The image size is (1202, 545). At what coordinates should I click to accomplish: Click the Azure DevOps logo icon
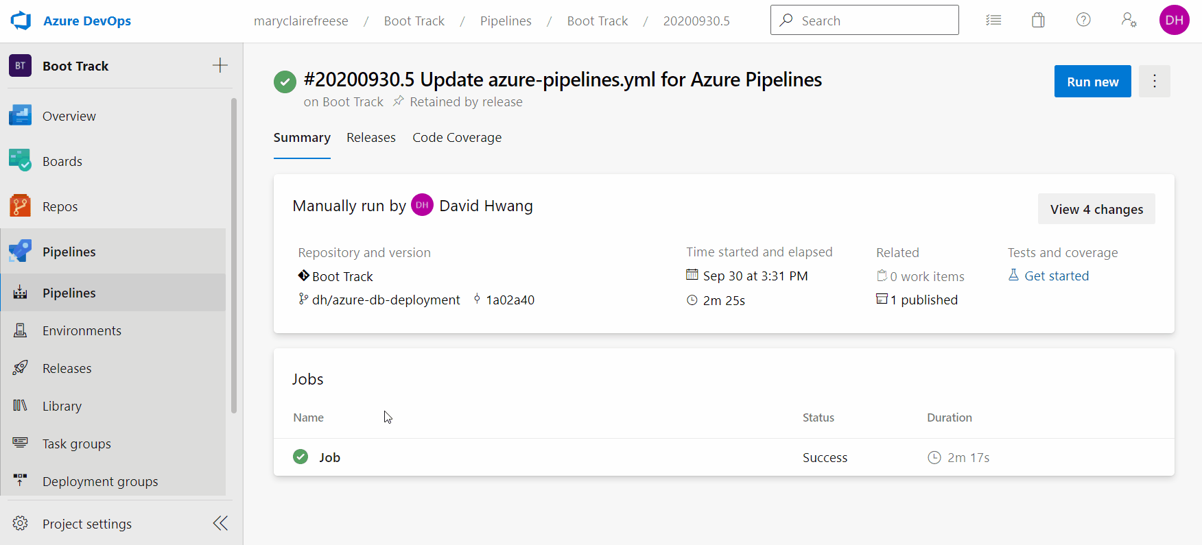click(x=21, y=21)
